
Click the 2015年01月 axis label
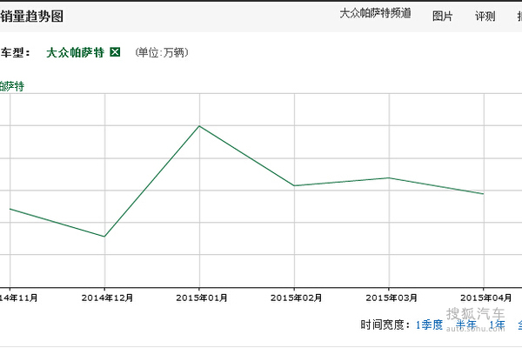click(199, 298)
